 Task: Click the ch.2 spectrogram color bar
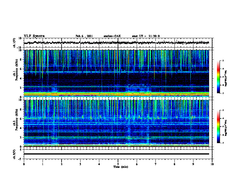218,127
